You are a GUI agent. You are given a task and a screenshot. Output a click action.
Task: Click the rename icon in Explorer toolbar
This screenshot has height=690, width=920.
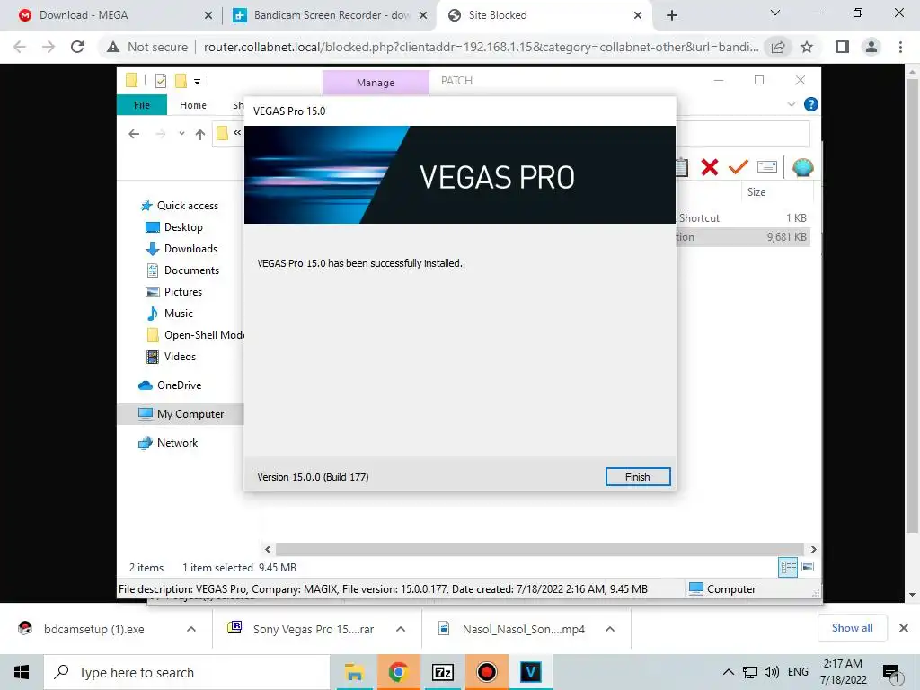click(x=767, y=166)
